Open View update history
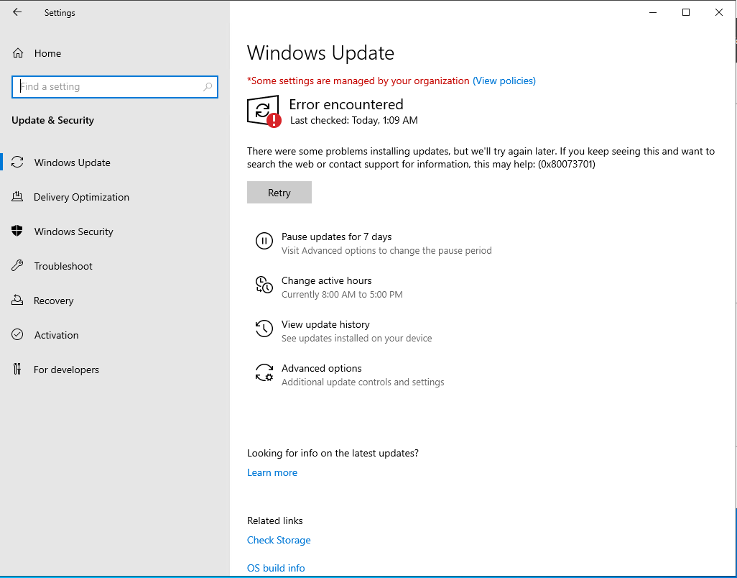 pos(325,324)
